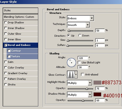Image resolution: width=122 pixels, height=109 pixels.
Task: Tick the Satin checkbox
Action: click(x=6, y=62)
